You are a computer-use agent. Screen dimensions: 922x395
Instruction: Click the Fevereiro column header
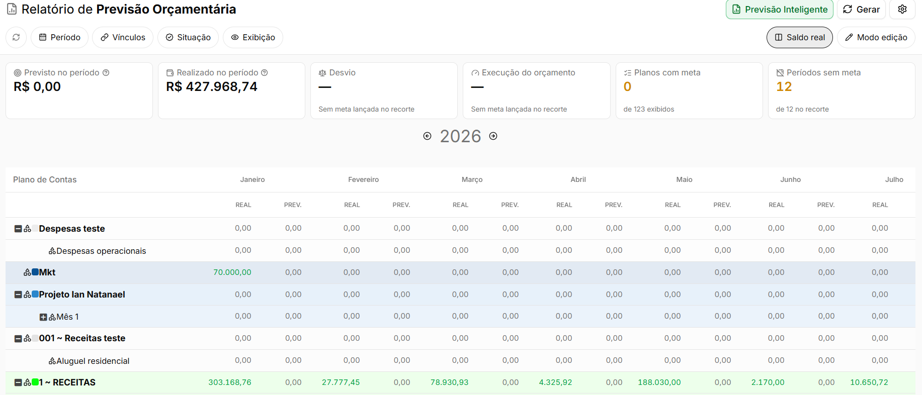coord(364,179)
